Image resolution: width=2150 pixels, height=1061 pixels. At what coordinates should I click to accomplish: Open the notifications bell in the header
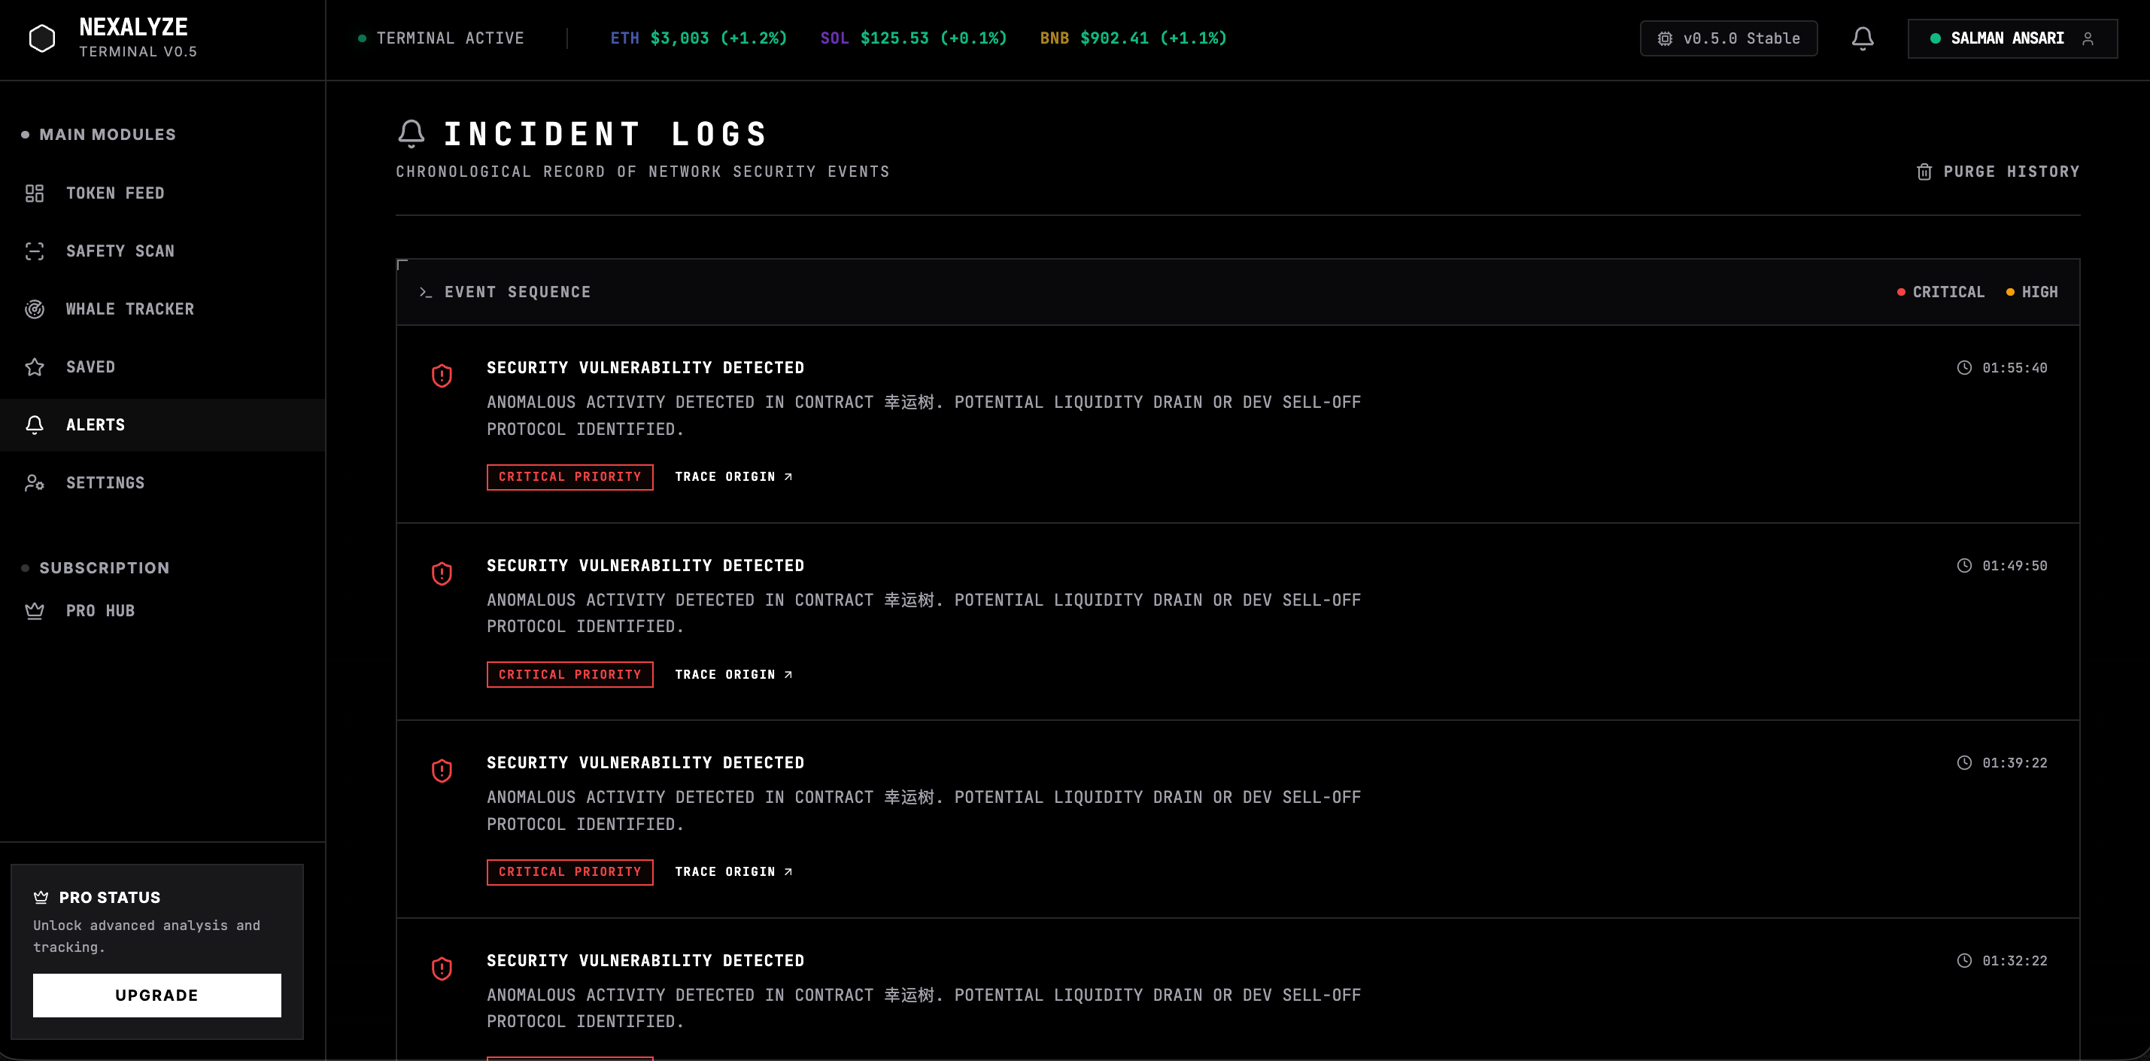coord(1862,38)
